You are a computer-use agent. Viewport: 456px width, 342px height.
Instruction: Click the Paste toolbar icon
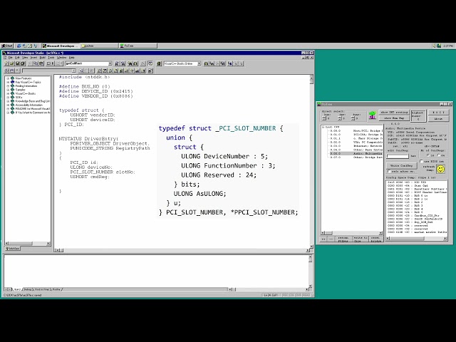tap(41, 63)
